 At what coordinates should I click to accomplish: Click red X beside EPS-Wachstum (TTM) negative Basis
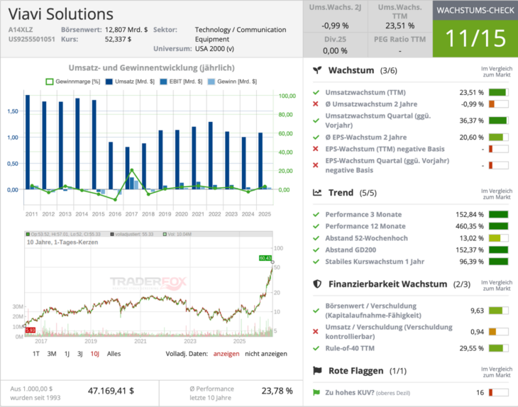pyautogui.click(x=316, y=149)
